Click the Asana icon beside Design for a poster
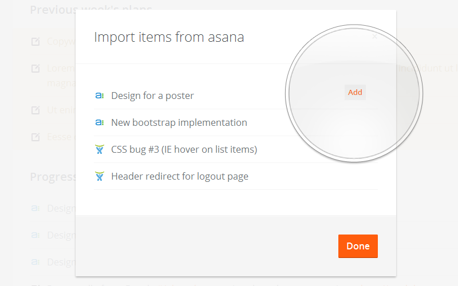 100,96
